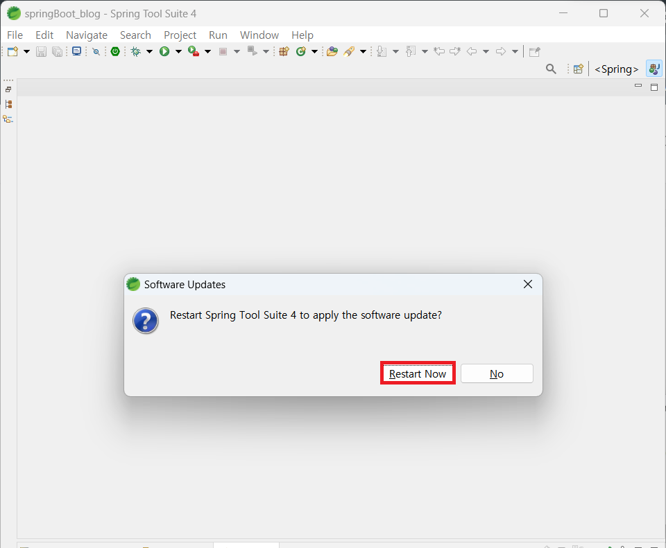Screen dimensions: 666x548
Task: Toggle Skip All Breakpoints icon
Action: tap(96, 52)
